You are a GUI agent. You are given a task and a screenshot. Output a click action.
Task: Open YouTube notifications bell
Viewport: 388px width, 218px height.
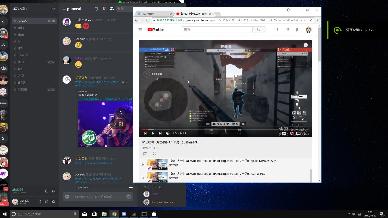pos(297,30)
